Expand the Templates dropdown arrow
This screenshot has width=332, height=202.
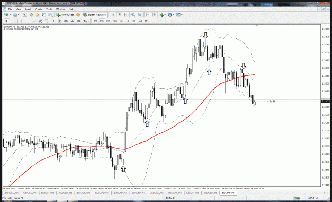(x=182, y=15)
